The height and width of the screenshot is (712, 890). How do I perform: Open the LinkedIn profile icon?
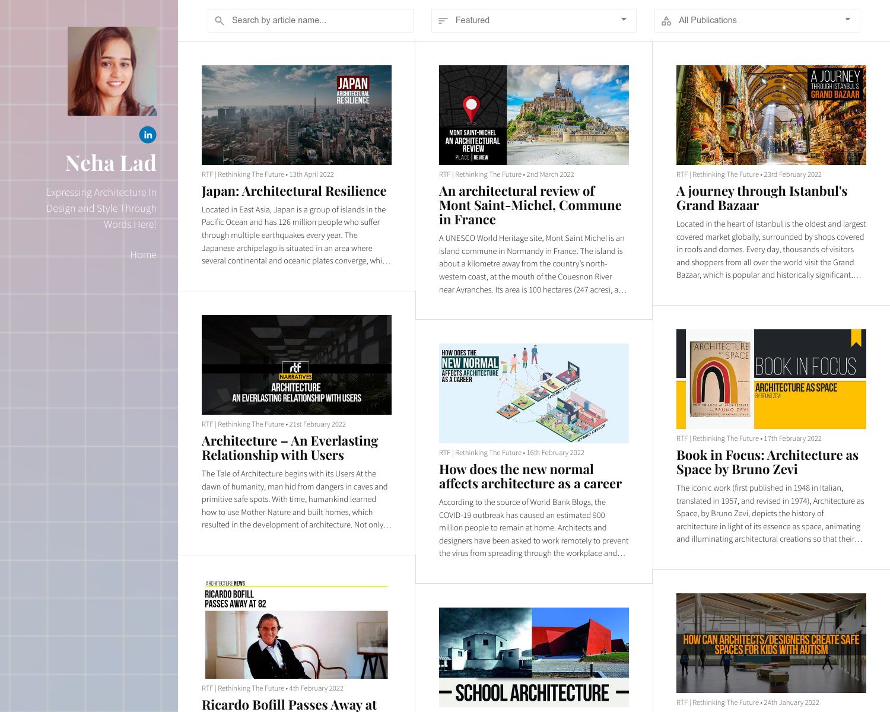[x=148, y=135]
